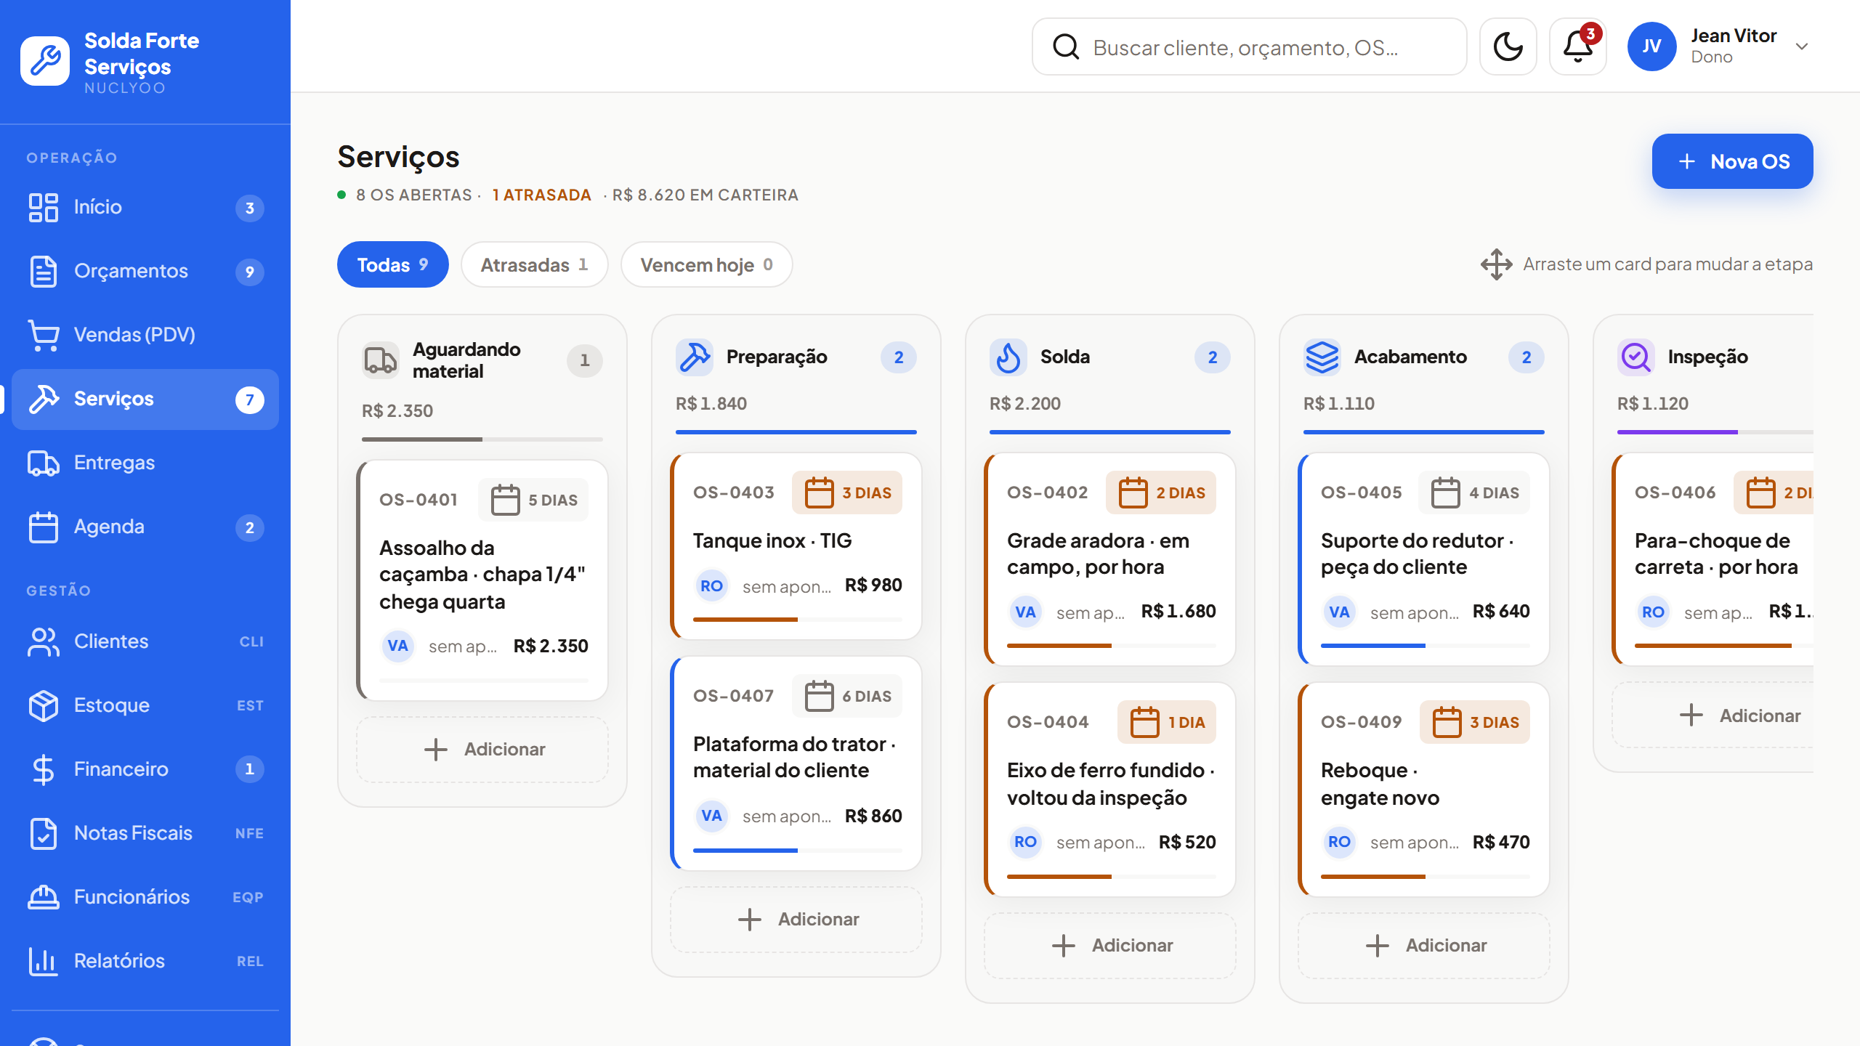Image resolution: width=1860 pixels, height=1046 pixels.
Task: Open card OS-0403 Tanque inox TIG
Action: point(796,546)
